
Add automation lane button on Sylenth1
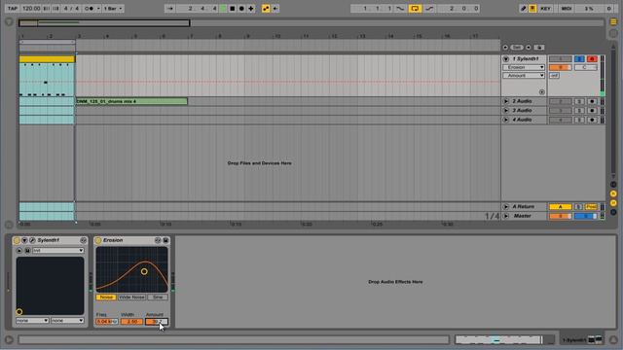[x=542, y=92]
